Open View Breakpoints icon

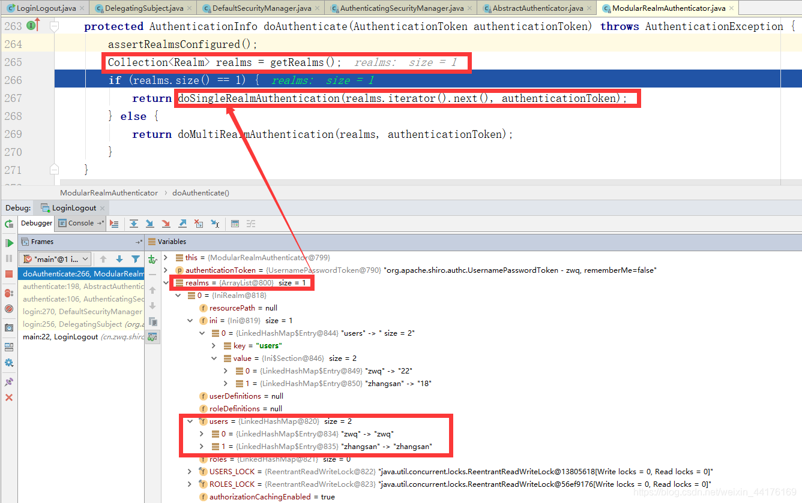(x=9, y=293)
